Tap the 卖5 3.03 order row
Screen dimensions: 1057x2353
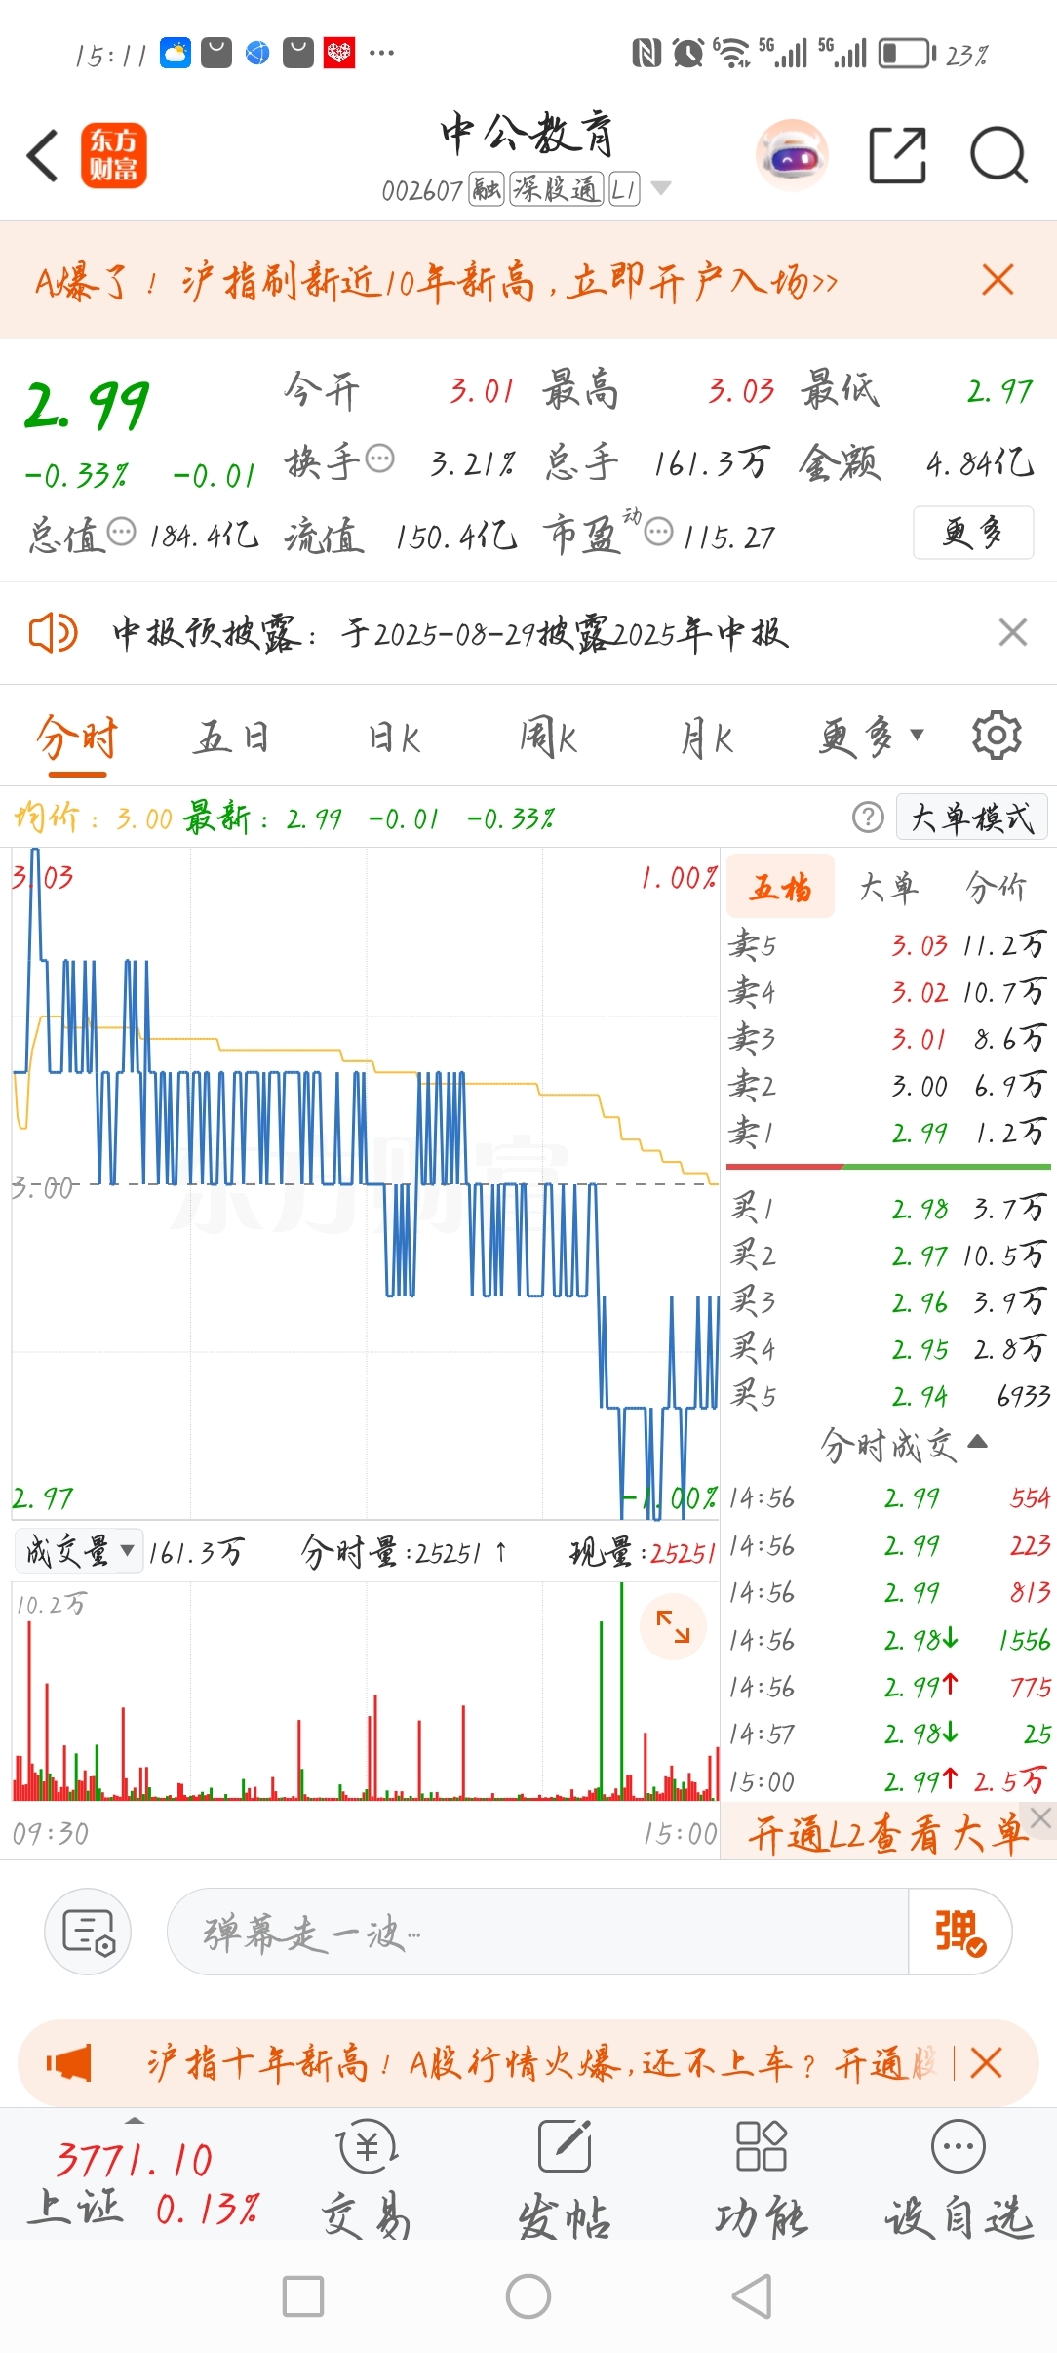point(888,944)
